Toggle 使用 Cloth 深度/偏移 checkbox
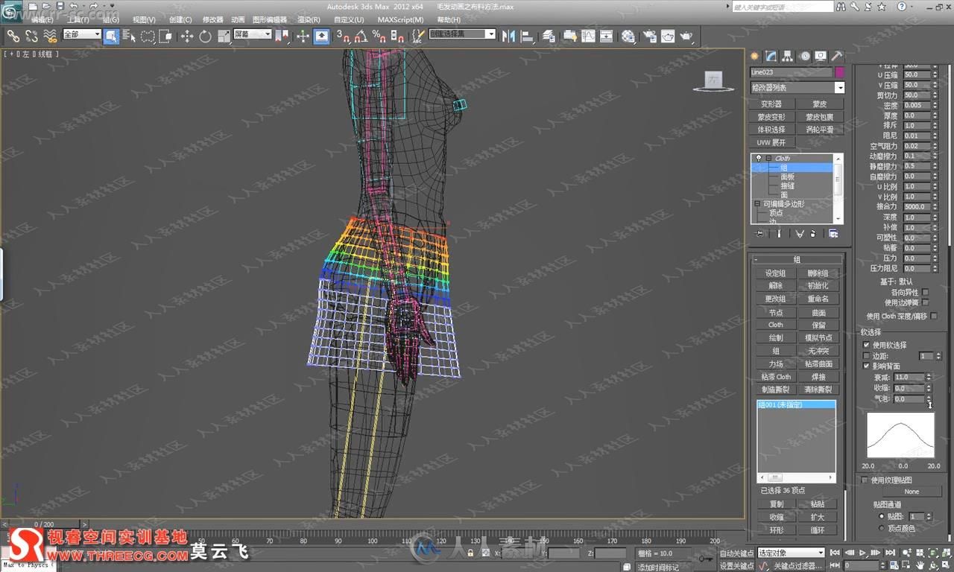 (x=934, y=316)
